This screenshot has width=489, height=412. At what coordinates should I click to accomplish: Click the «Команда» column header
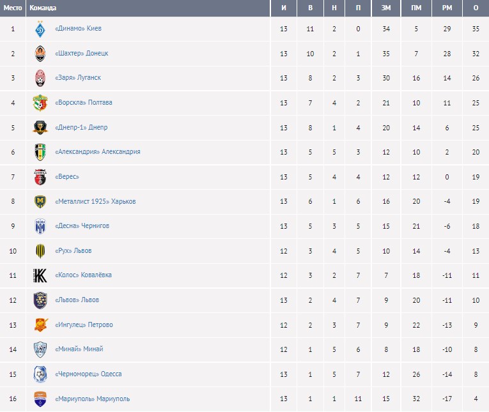(x=43, y=8)
